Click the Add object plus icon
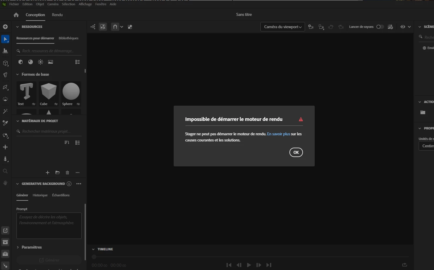 pyautogui.click(x=5, y=27)
